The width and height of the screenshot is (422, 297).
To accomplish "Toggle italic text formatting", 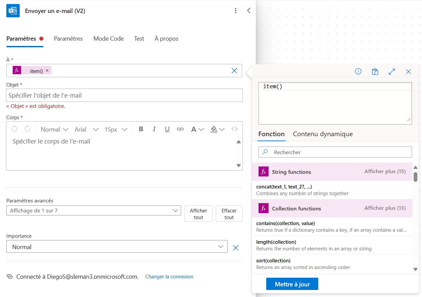I will click(x=154, y=129).
